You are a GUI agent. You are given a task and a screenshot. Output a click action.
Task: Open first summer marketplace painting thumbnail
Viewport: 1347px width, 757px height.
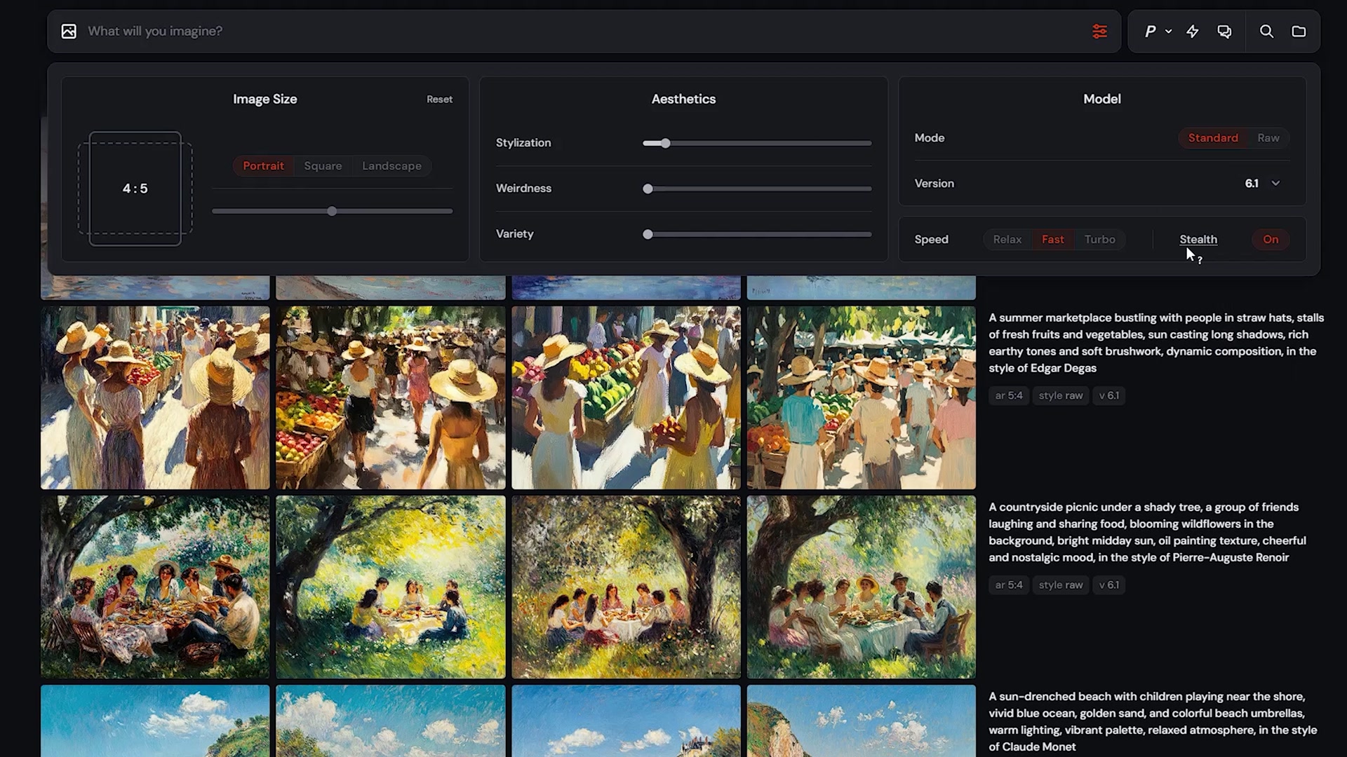pyautogui.click(x=155, y=397)
